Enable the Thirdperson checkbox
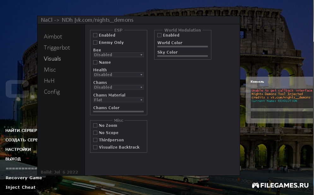Viewport: 314px width, 195px height. (x=95, y=140)
